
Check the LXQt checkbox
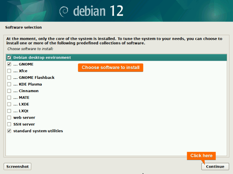(9, 111)
